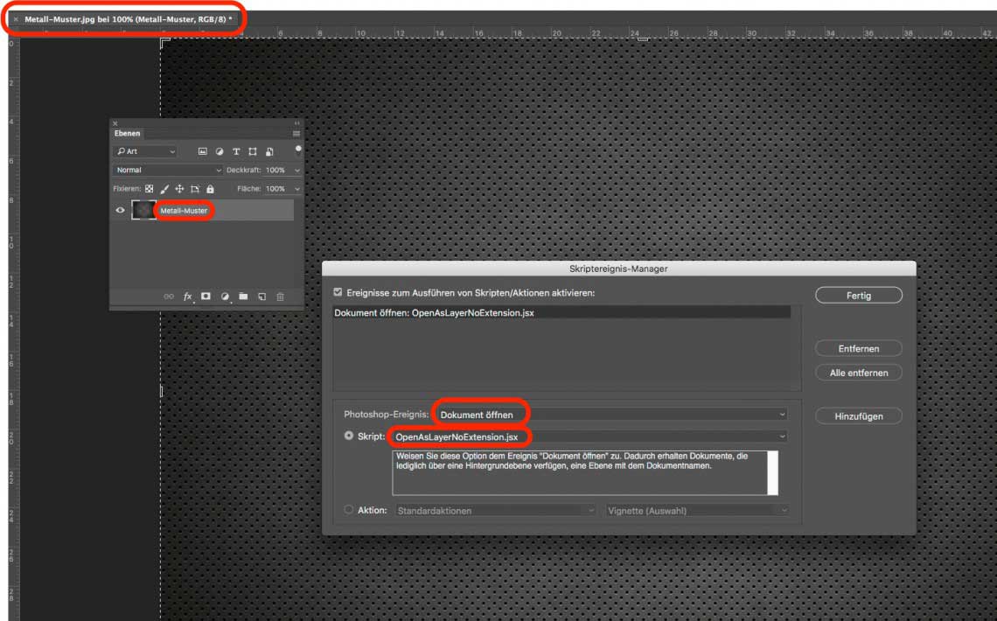Click the description box scrollbar
Screen dimensions: 997x621
(x=772, y=473)
